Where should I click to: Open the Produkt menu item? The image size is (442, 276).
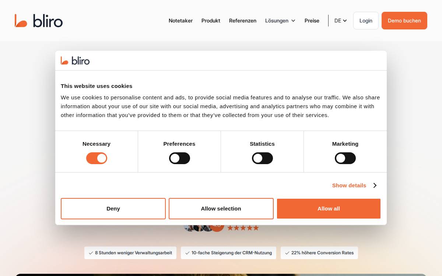pyautogui.click(x=211, y=21)
